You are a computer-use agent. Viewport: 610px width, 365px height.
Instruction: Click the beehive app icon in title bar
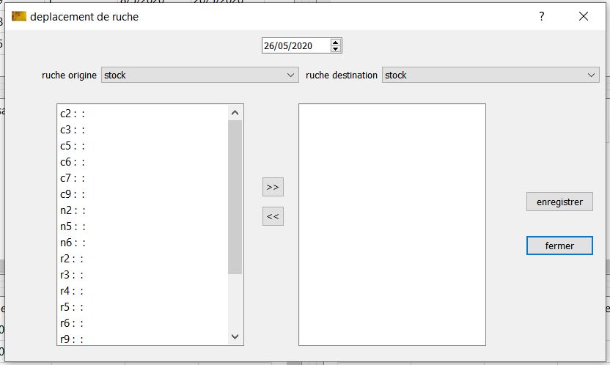coord(19,17)
